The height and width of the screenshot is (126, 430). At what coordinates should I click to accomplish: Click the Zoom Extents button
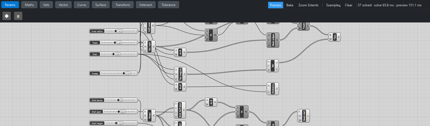(x=308, y=5)
